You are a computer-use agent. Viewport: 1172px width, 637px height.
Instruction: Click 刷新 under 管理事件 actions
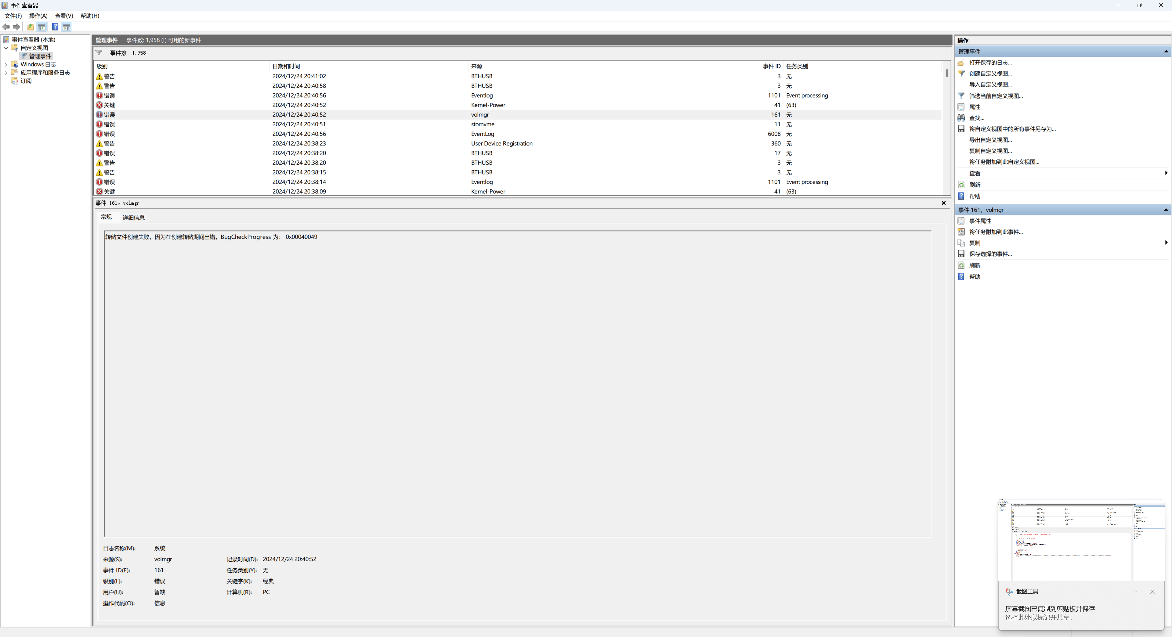pos(975,185)
